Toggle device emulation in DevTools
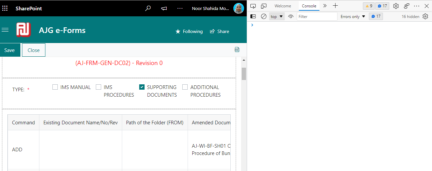The image size is (432, 171). click(x=264, y=6)
